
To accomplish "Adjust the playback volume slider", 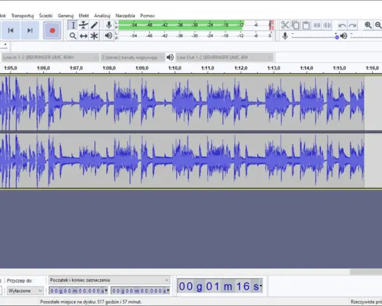I will [367, 37].
